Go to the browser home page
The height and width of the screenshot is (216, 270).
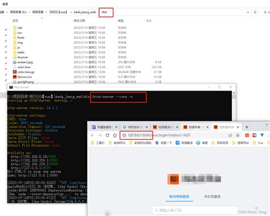pos(114,135)
